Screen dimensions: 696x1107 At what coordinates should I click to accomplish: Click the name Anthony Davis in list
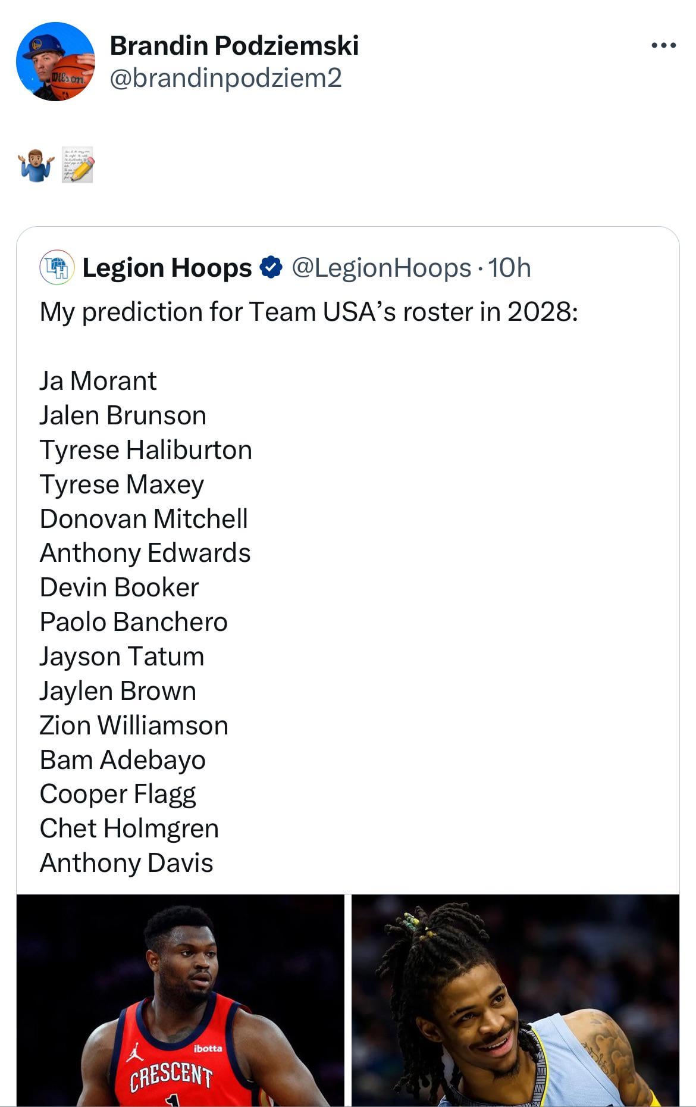126,863
